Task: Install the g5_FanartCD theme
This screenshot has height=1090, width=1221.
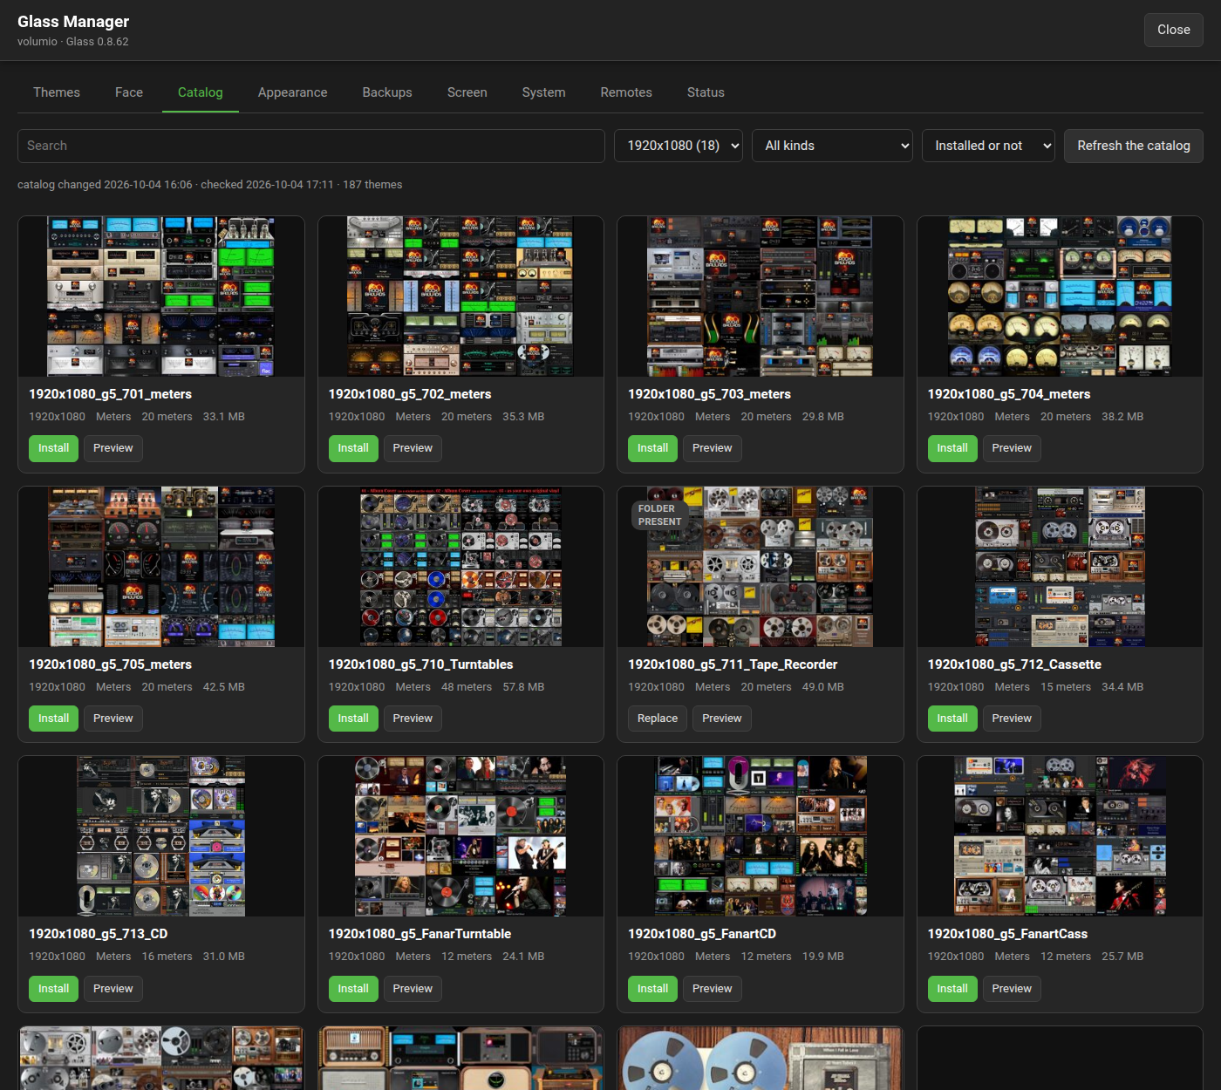Action: (652, 989)
